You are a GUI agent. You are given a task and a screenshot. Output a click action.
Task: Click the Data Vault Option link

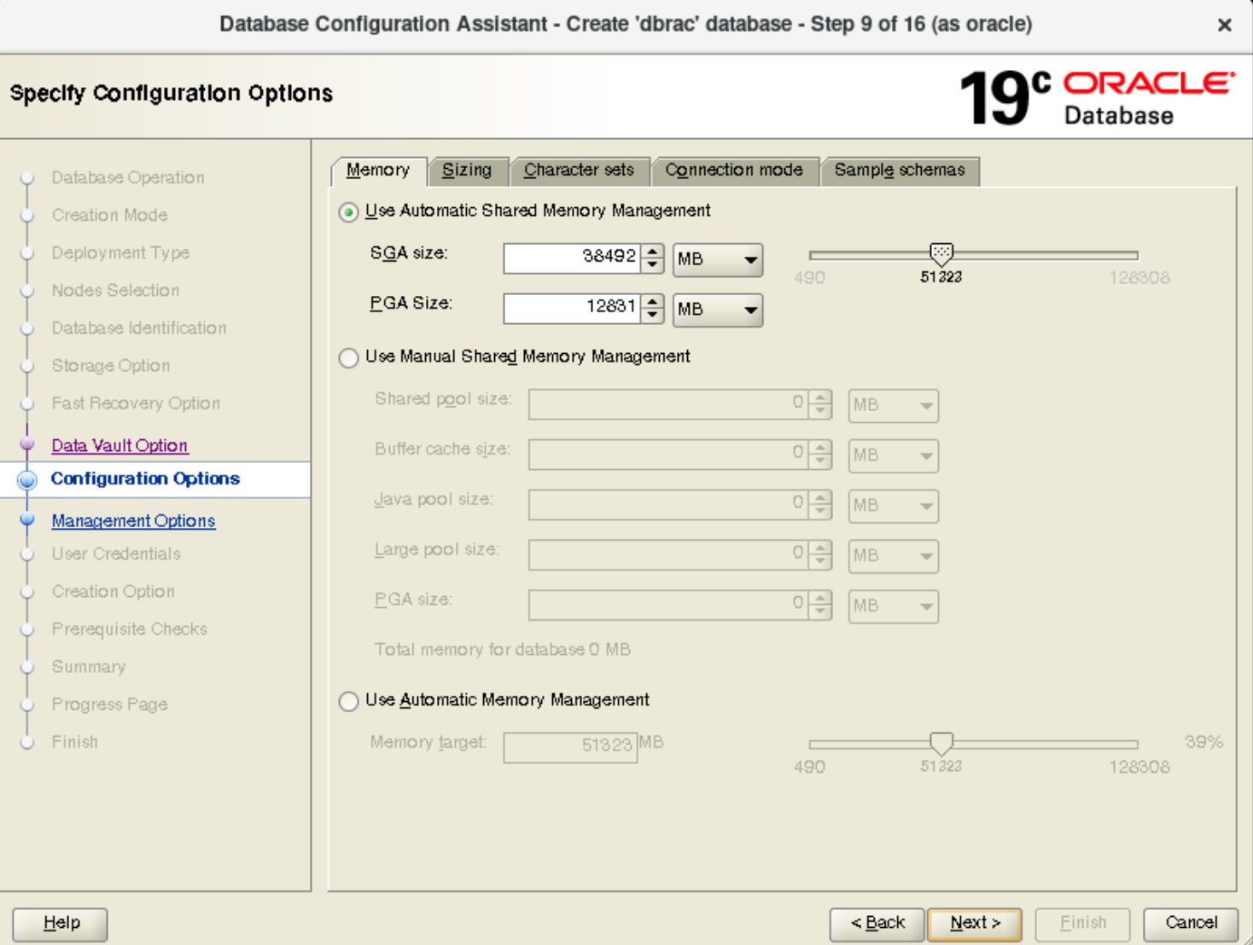point(119,445)
